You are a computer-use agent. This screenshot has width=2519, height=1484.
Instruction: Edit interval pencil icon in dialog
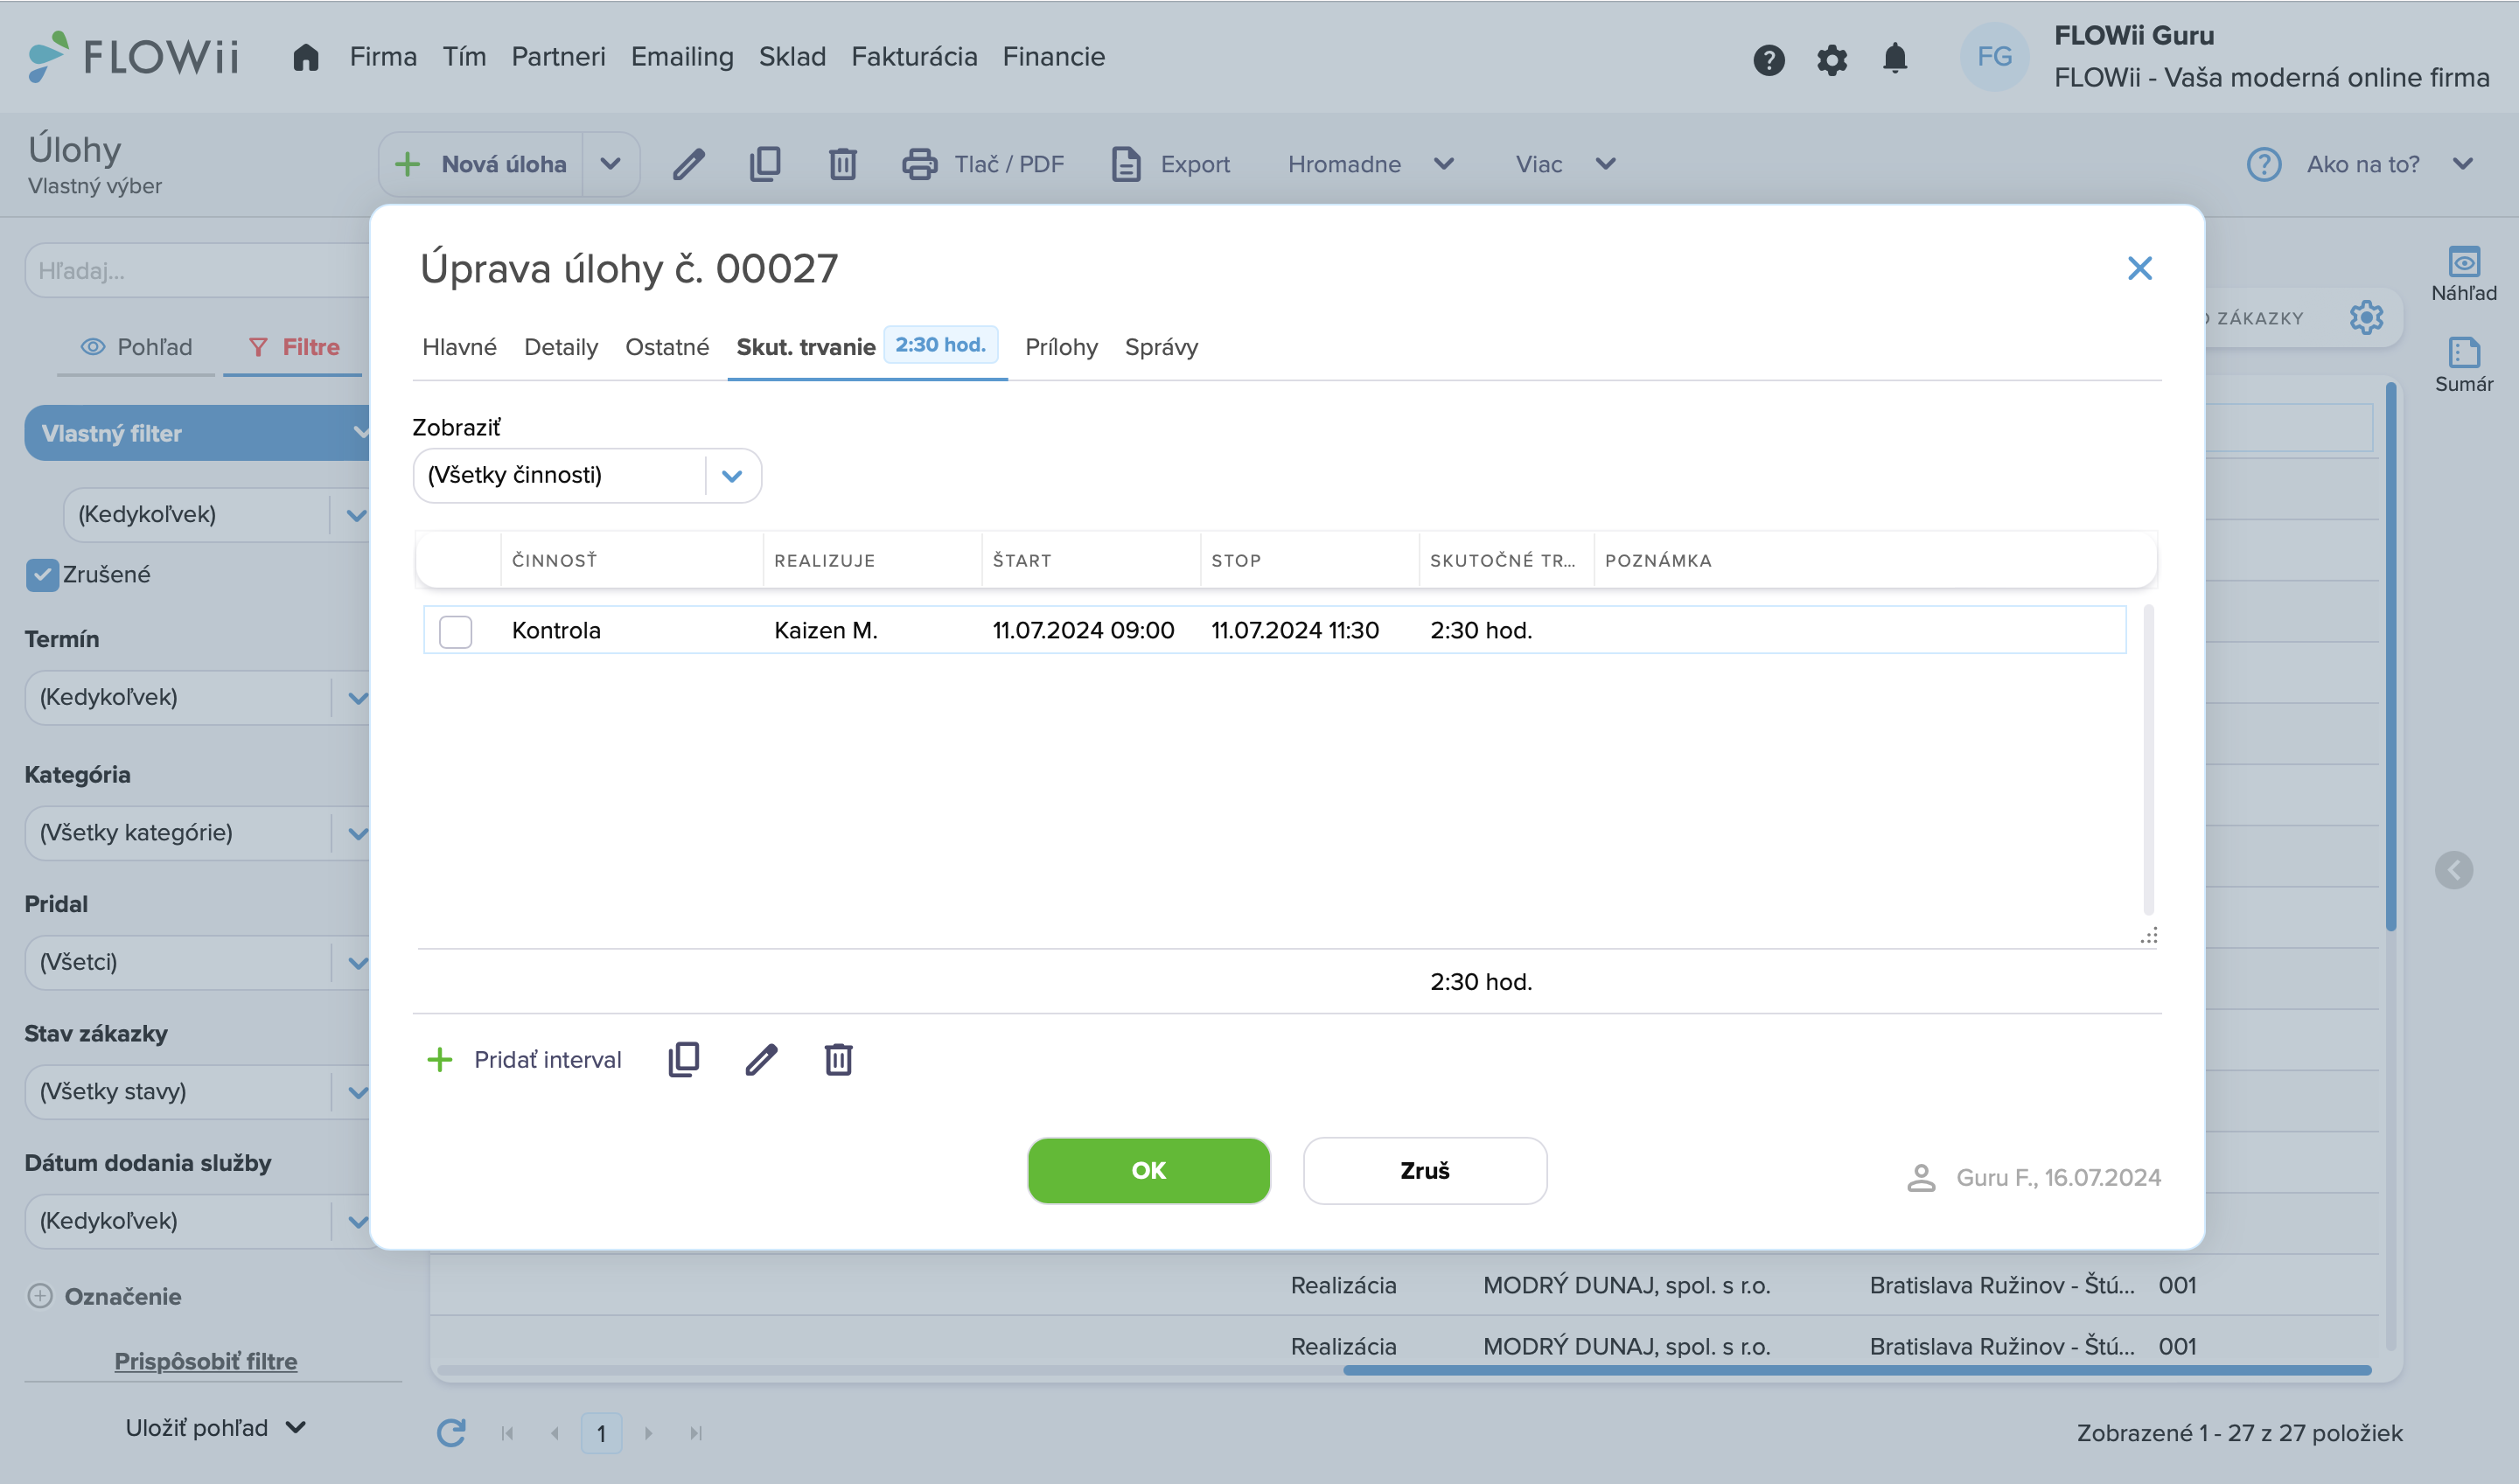761,1059
